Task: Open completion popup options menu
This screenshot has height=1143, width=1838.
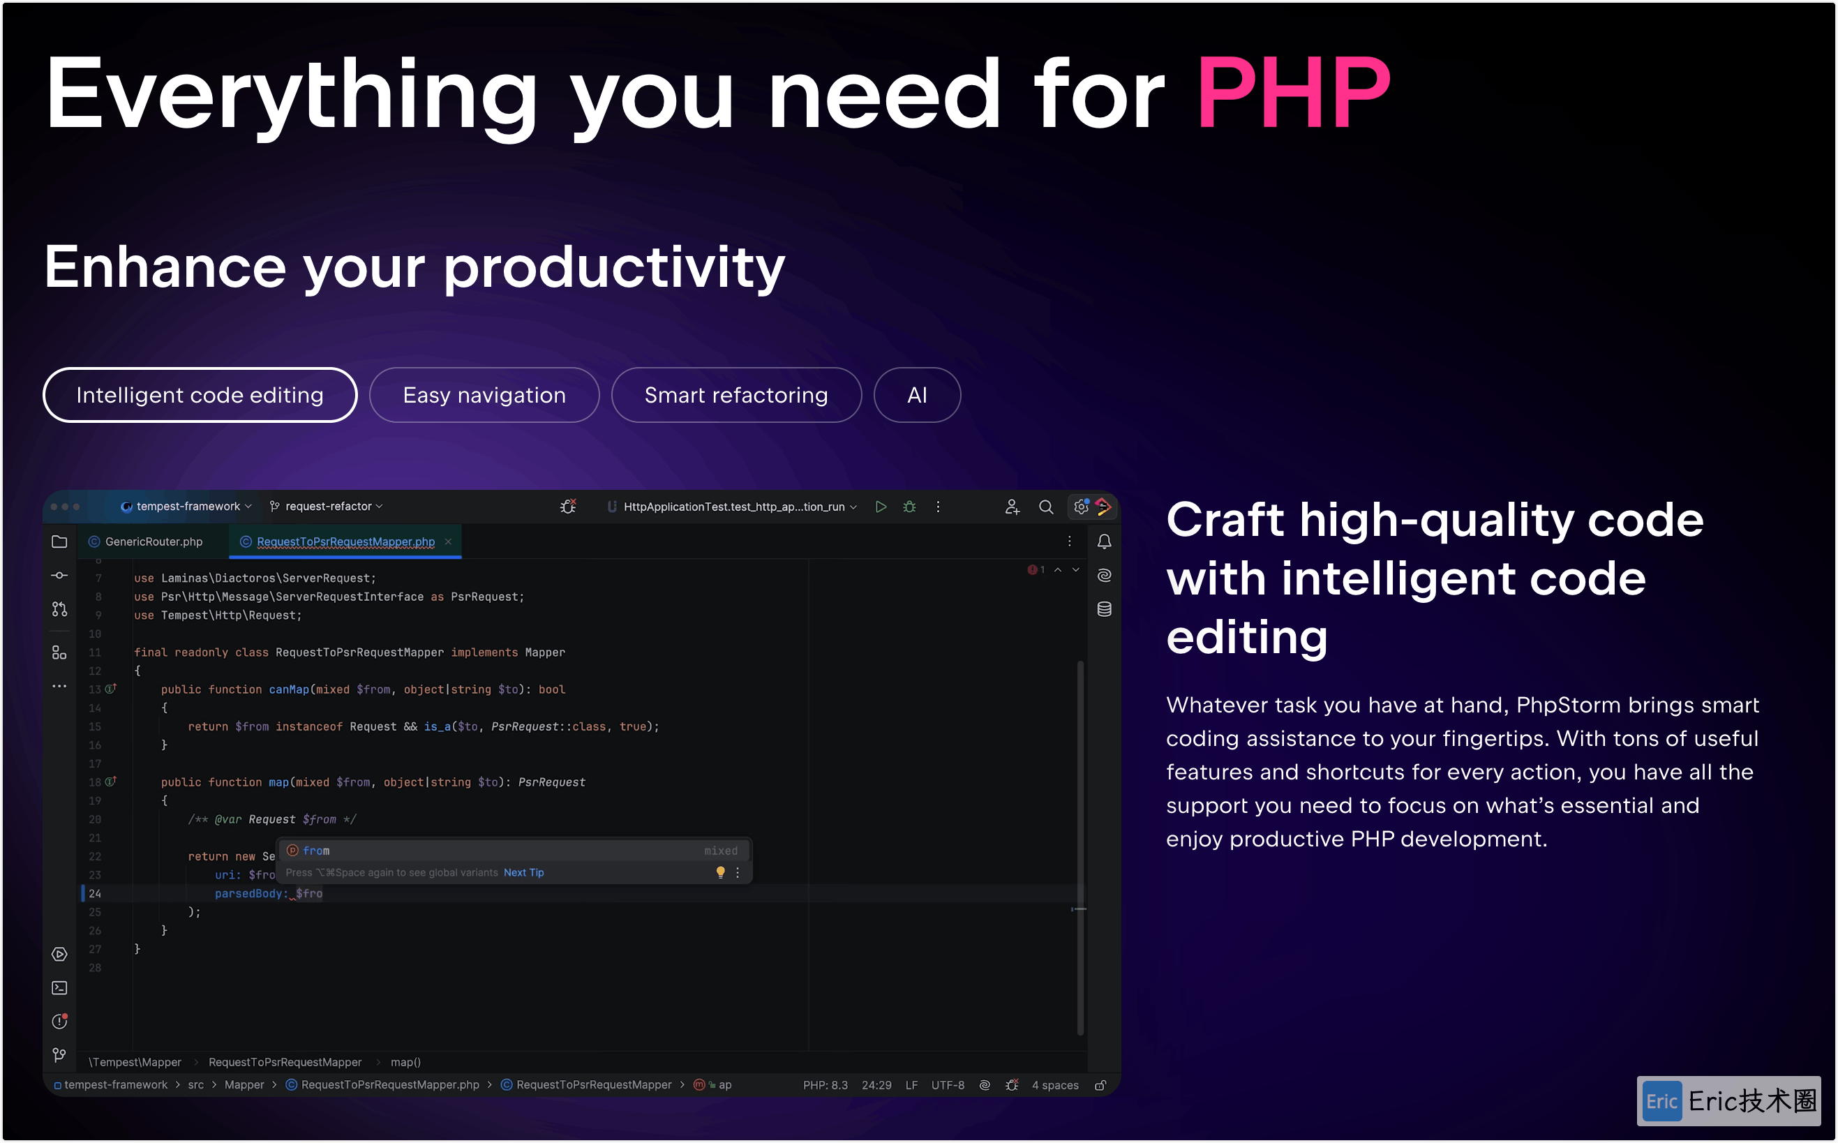Action: coord(738,872)
